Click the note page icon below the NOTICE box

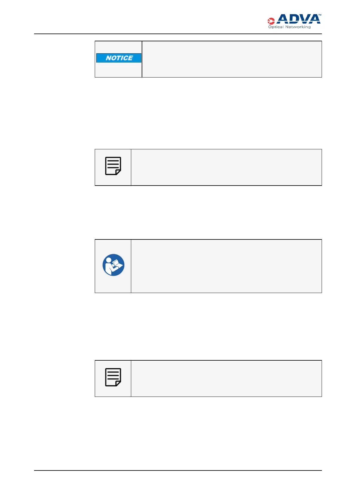113,166
